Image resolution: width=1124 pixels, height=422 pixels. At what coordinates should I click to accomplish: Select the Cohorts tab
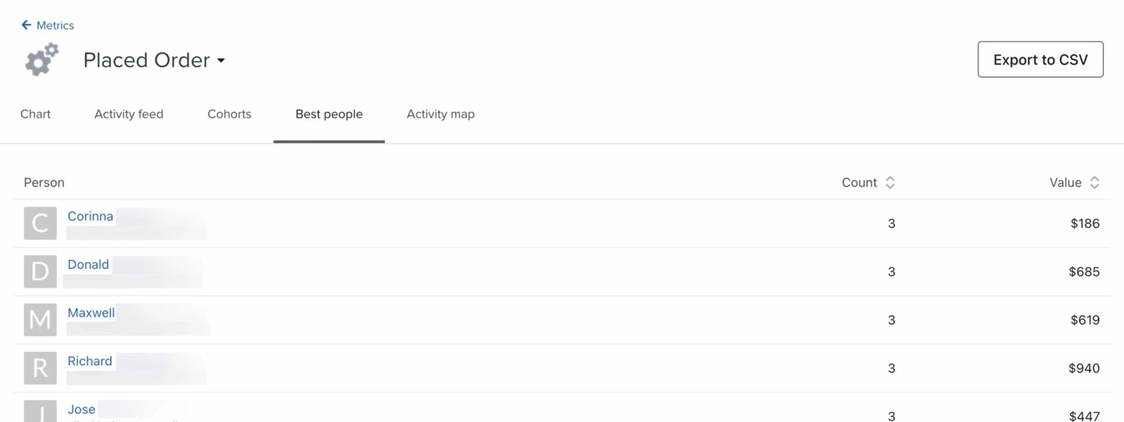click(229, 114)
